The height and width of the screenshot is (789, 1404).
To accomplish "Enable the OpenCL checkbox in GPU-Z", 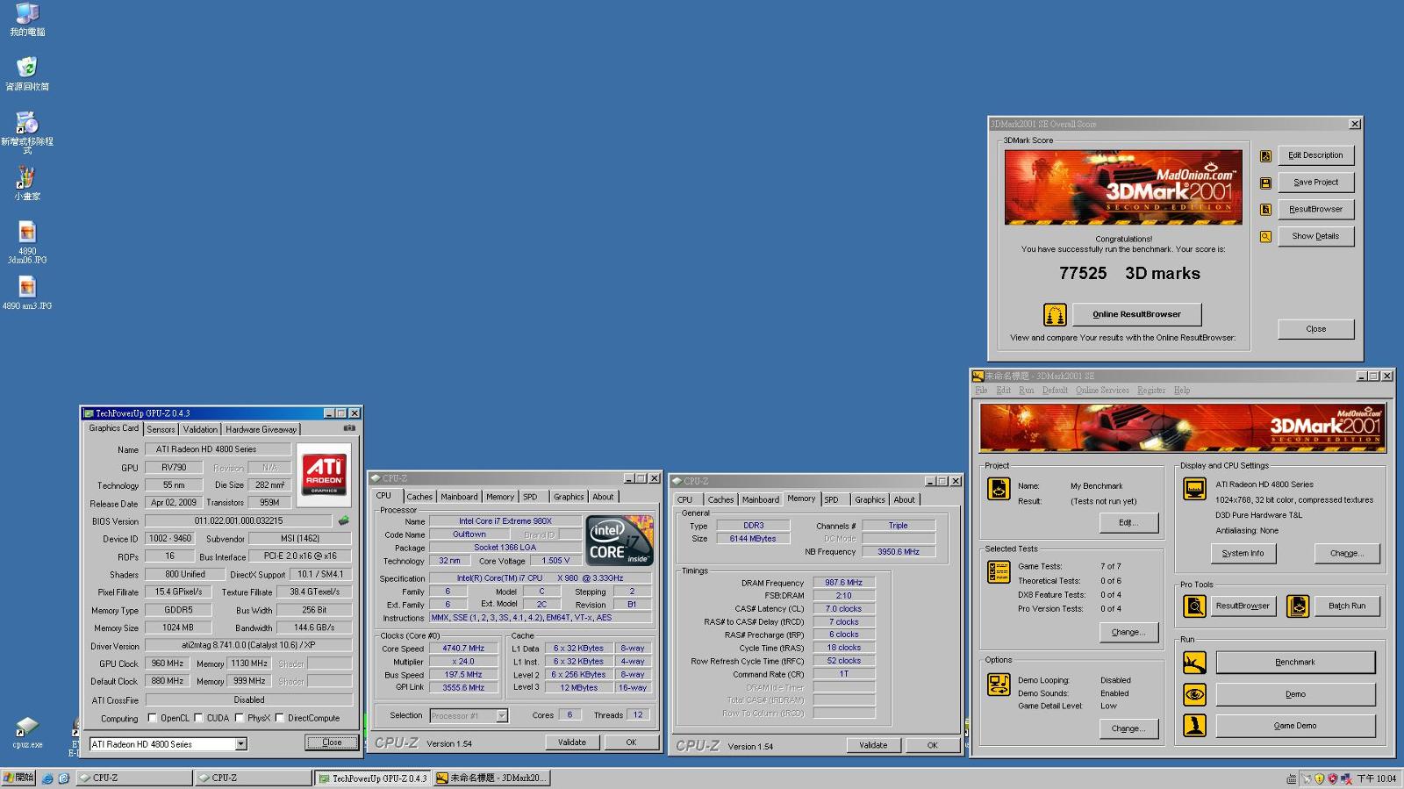I will [x=153, y=718].
